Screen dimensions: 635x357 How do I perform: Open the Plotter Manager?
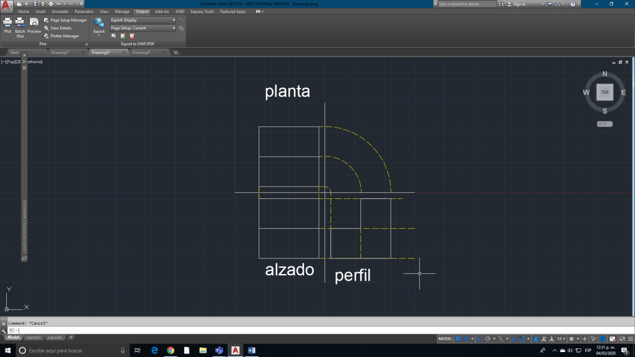[x=64, y=36]
